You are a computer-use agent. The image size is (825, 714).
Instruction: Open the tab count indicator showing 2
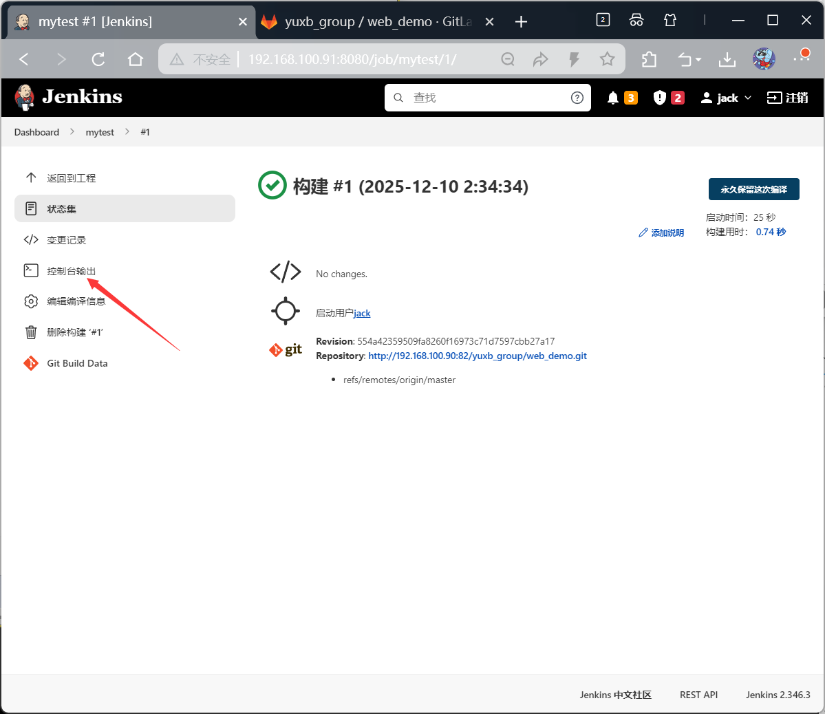(603, 21)
